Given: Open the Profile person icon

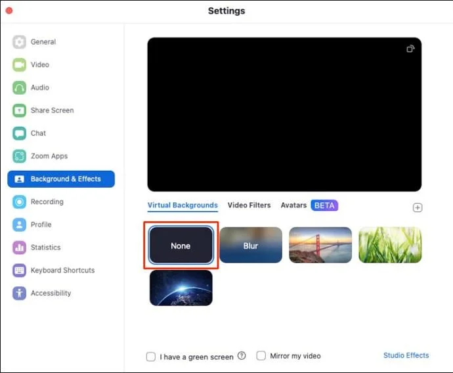Looking at the screenshot, I should click(19, 225).
